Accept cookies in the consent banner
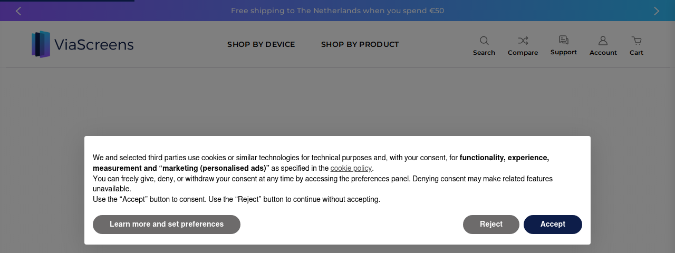 pos(553,225)
